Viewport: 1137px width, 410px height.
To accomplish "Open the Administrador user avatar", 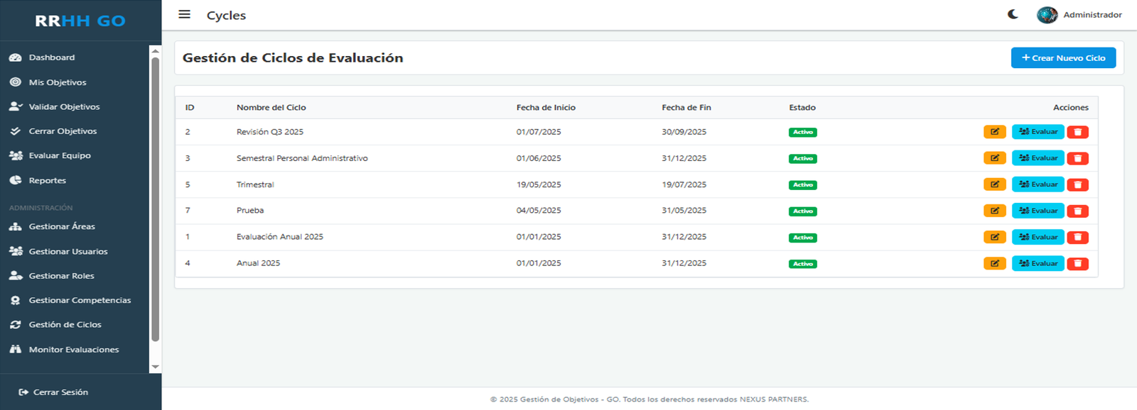I will [x=1047, y=15].
